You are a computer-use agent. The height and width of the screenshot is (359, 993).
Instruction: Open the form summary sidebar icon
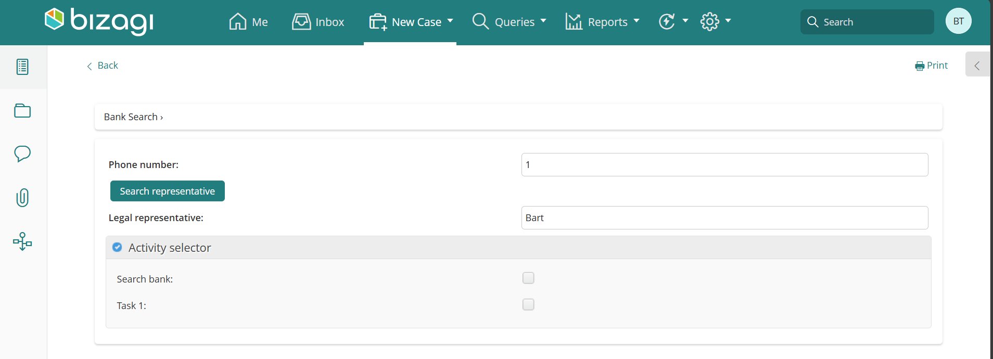coord(22,67)
